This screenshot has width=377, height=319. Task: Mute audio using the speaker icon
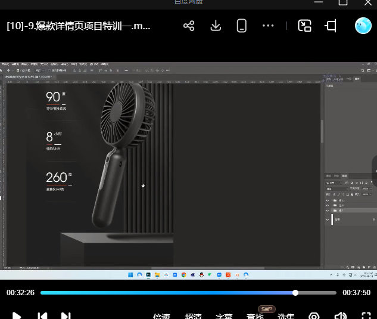click(340, 316)
